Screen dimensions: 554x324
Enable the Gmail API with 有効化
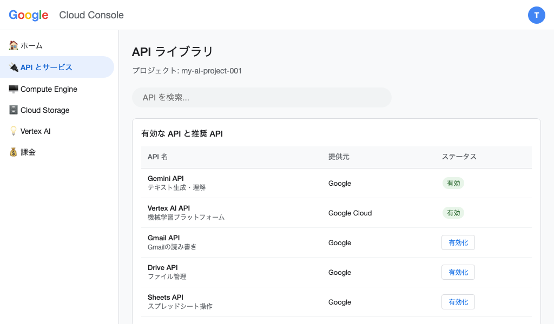pyautogui.click(x=458, y=242)
